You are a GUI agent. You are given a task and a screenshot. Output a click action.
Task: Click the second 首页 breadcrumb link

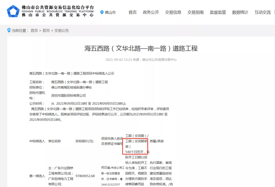pos(46,31)
